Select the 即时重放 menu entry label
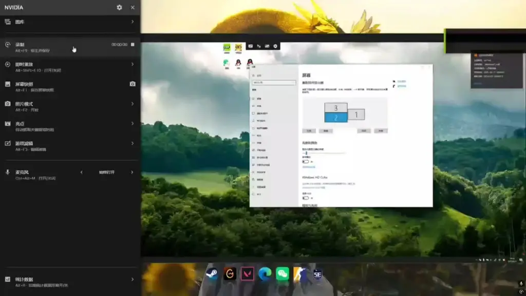 [24, 64]
